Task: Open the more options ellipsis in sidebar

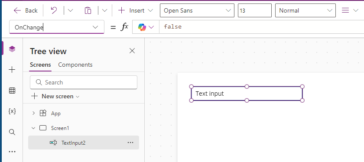Action: click(x=12, y=152)
